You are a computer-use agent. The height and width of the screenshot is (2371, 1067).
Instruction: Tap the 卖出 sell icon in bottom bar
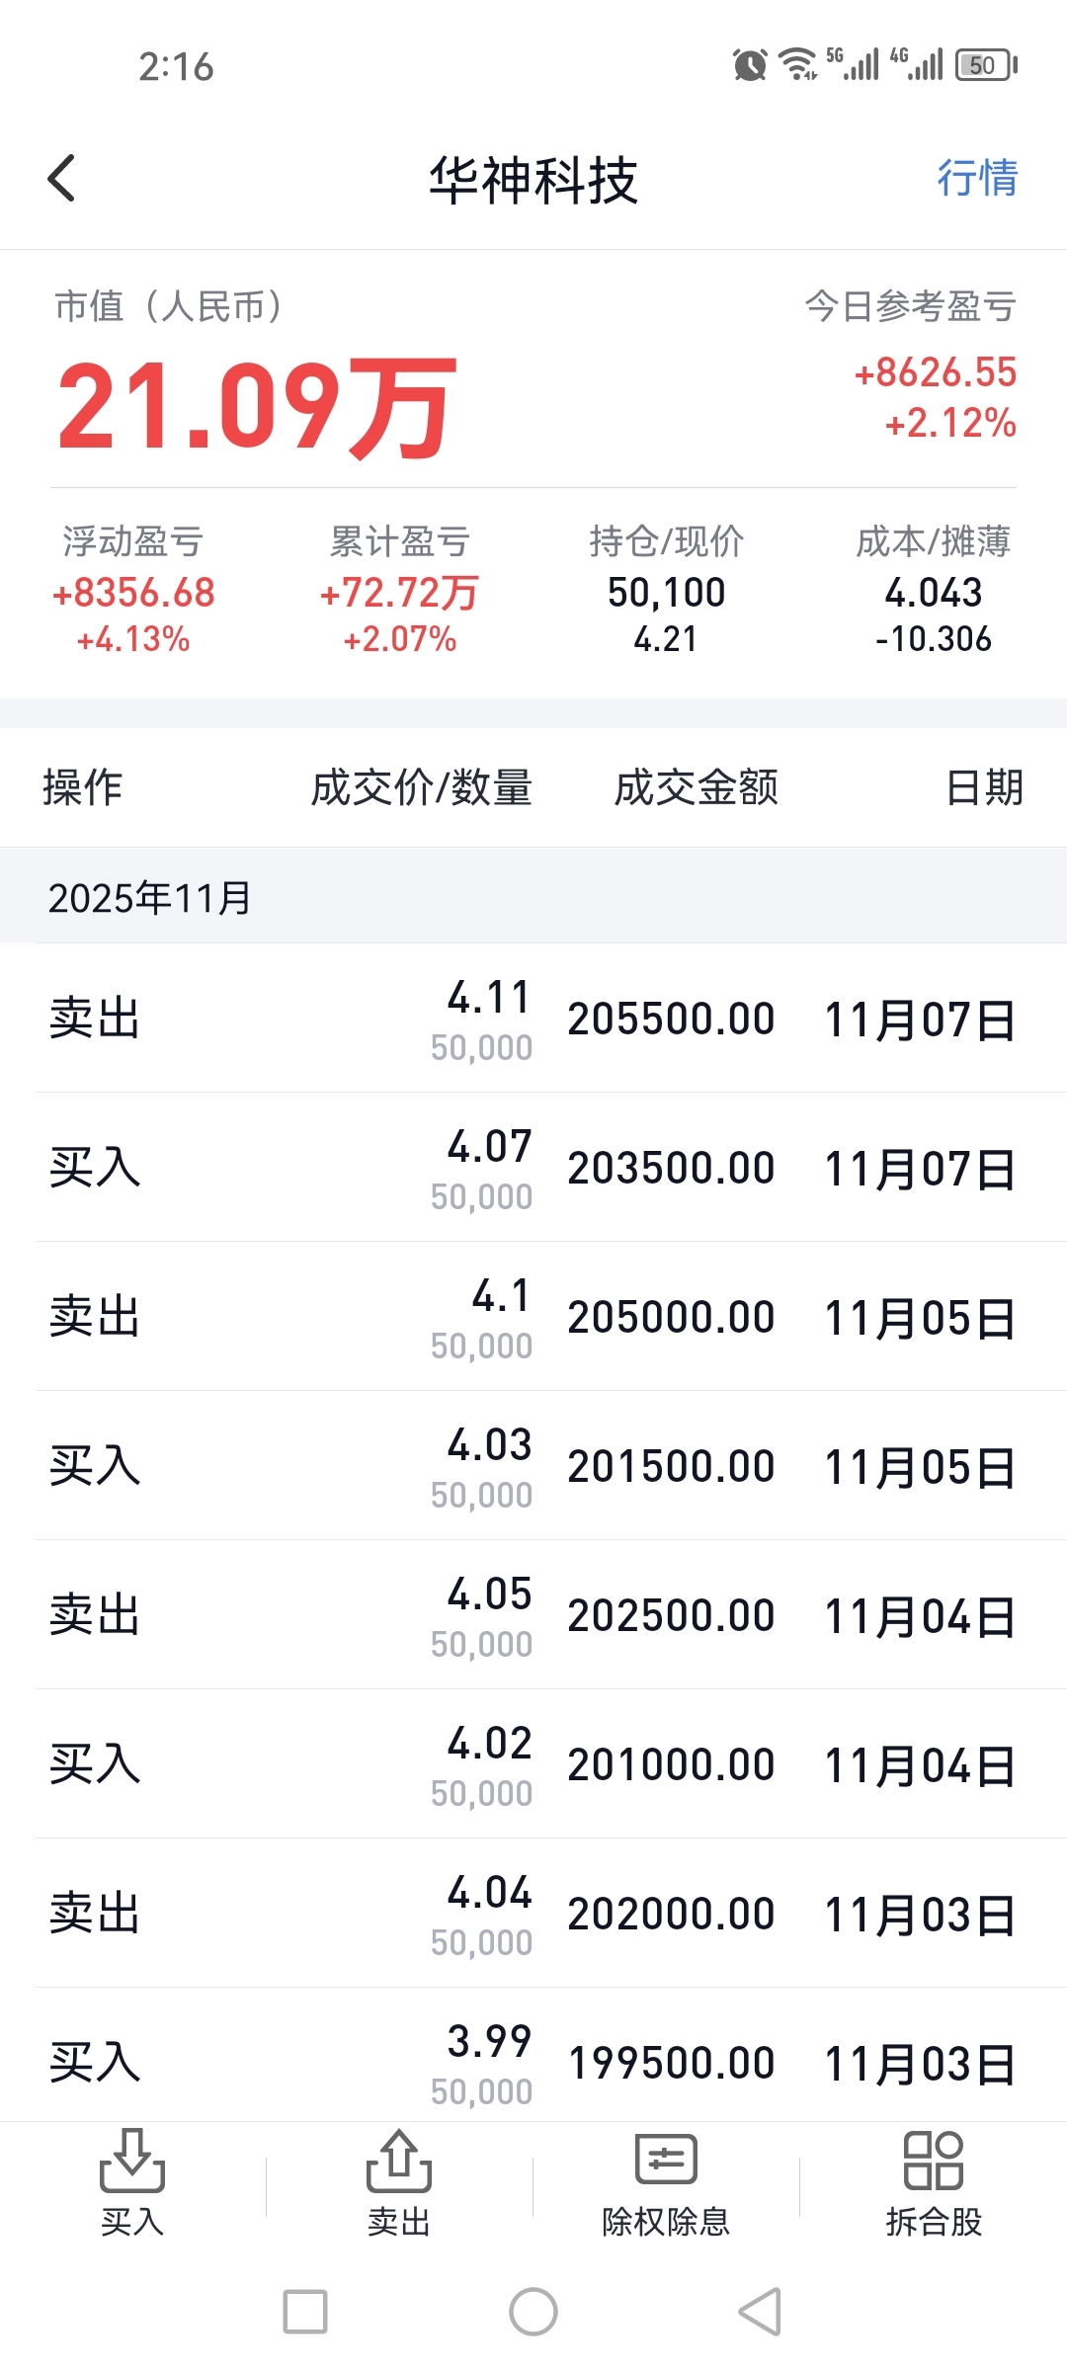click(399, 2183)
